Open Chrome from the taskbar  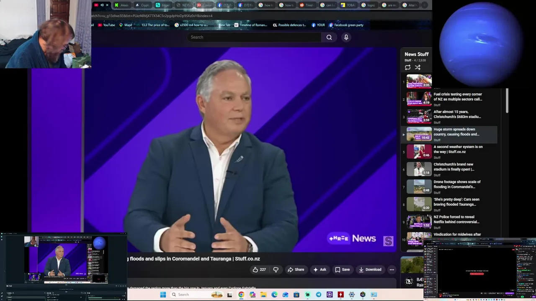coord(241,295)
